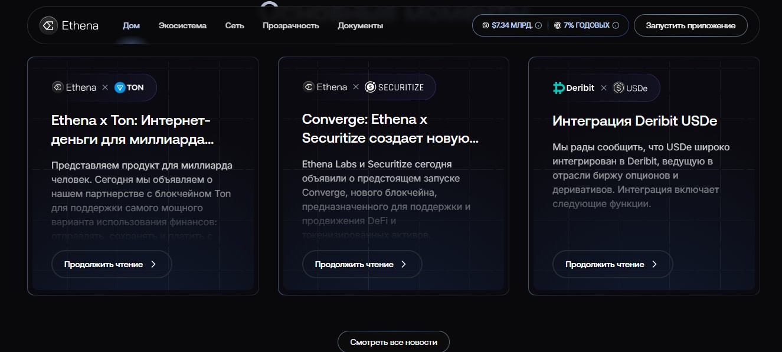Click the 7% ГОДОВЫХ stat
782x352 pixels.
tap(586, 25)
